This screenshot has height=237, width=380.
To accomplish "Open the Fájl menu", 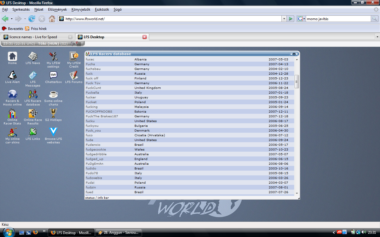I will point(5,9).
